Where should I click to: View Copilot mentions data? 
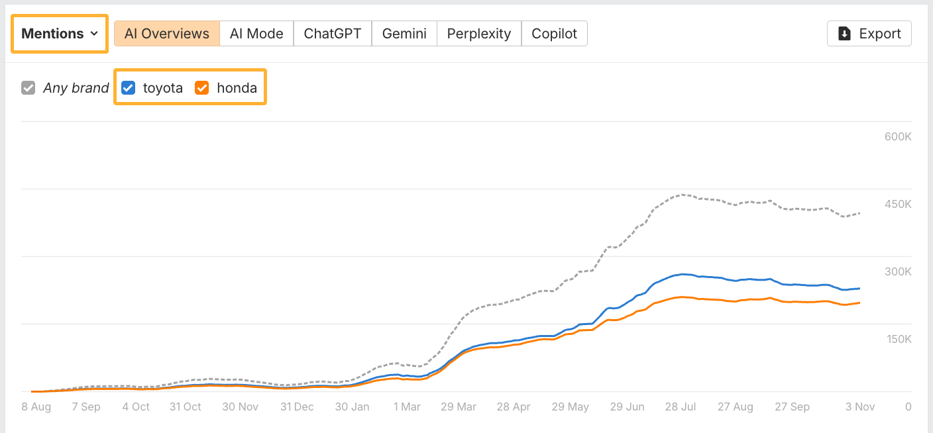[555, 33]
